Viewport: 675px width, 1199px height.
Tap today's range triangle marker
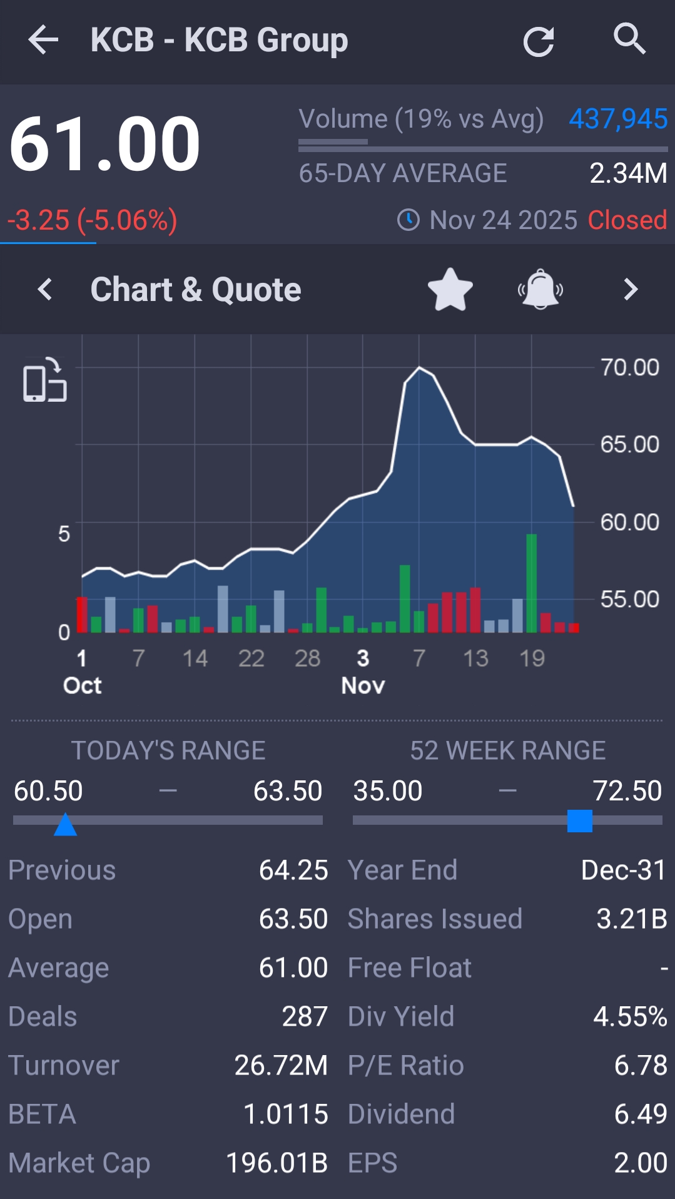[x=65, y=825]
